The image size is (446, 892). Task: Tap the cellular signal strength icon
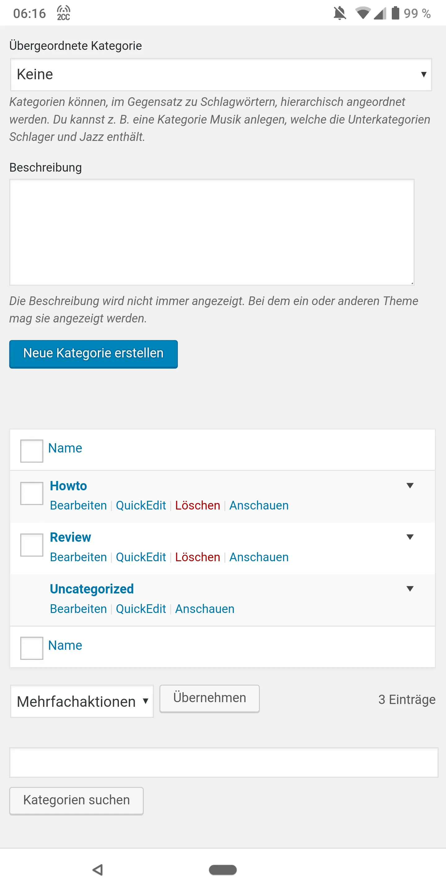380,14
